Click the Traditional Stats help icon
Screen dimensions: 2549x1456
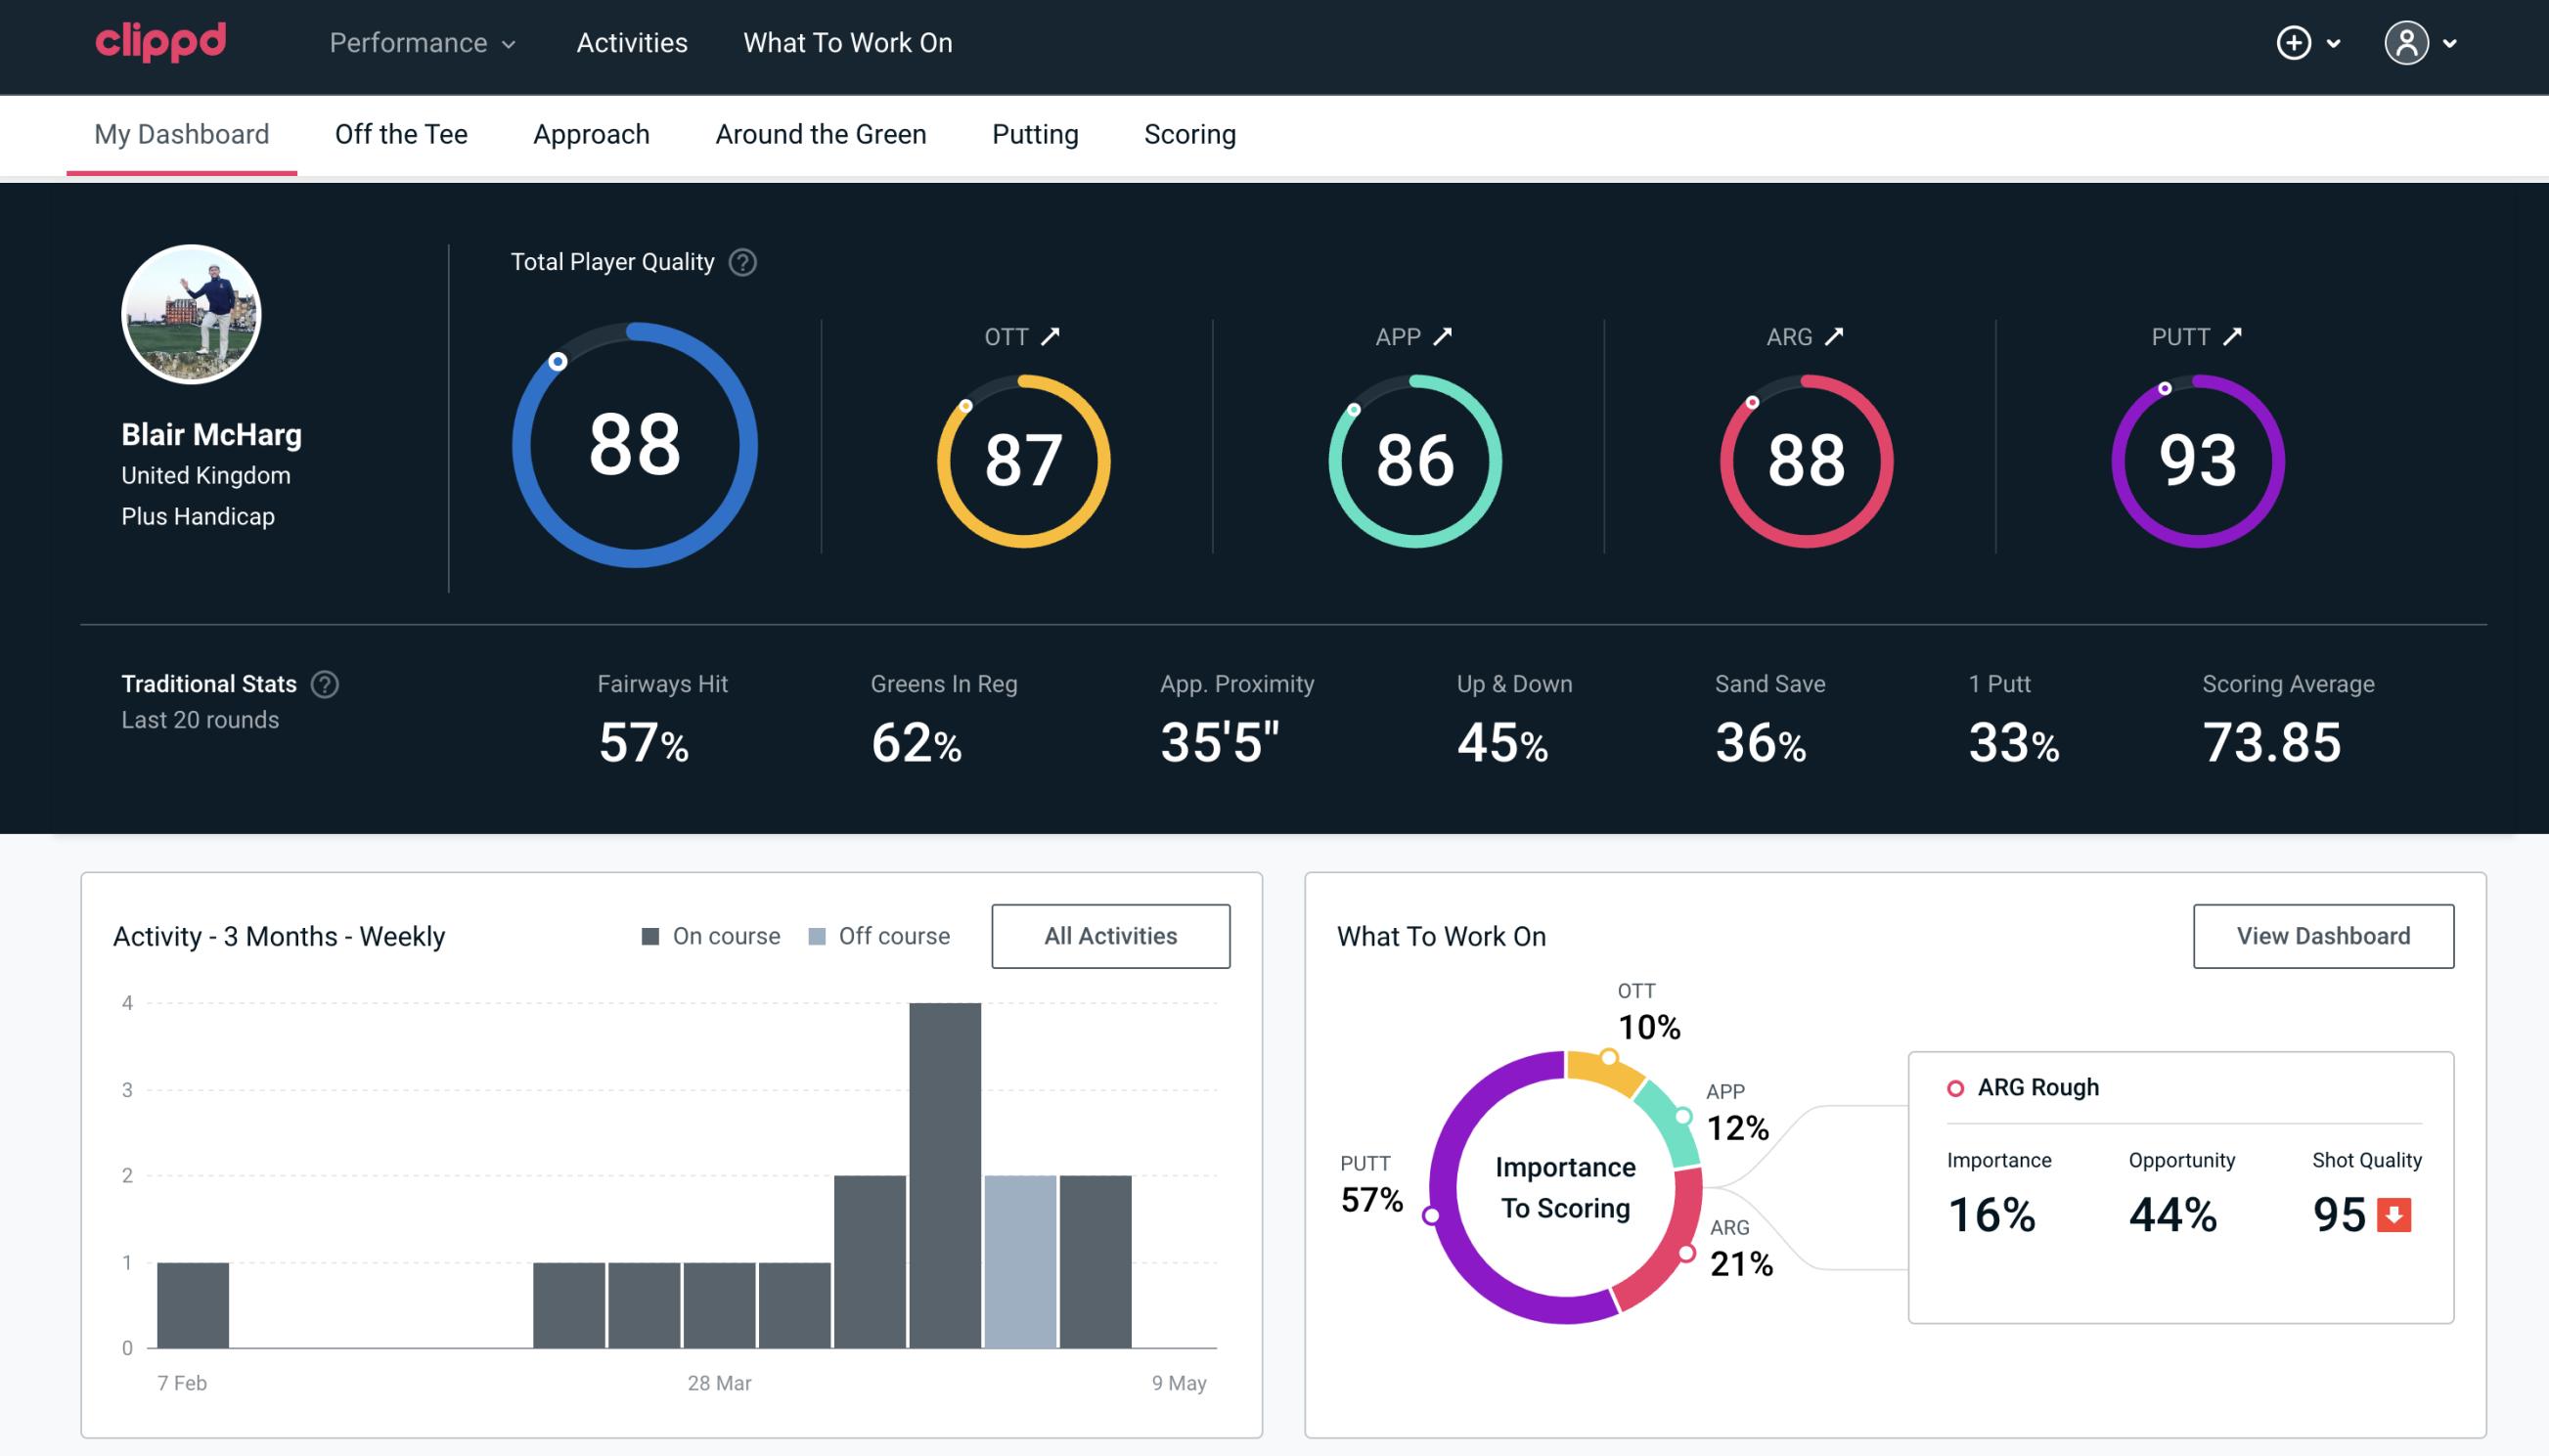tap(324, 683)
